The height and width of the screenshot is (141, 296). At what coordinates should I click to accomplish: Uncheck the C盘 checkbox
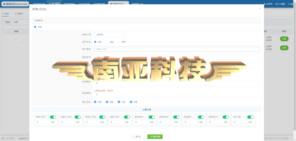pos(119,102)
